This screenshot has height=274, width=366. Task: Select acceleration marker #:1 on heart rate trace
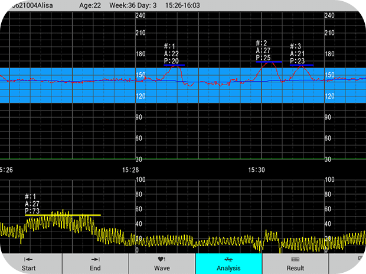(172, 54)
